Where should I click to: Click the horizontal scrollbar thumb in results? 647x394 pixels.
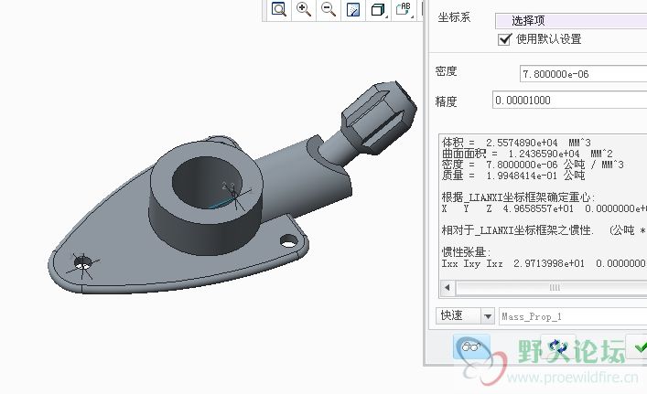555,287
